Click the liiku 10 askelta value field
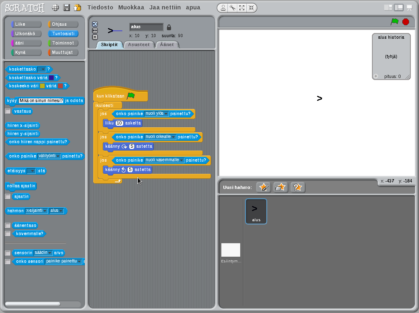The height and width of the screenshot is (313, 419). tap(119, 123)
